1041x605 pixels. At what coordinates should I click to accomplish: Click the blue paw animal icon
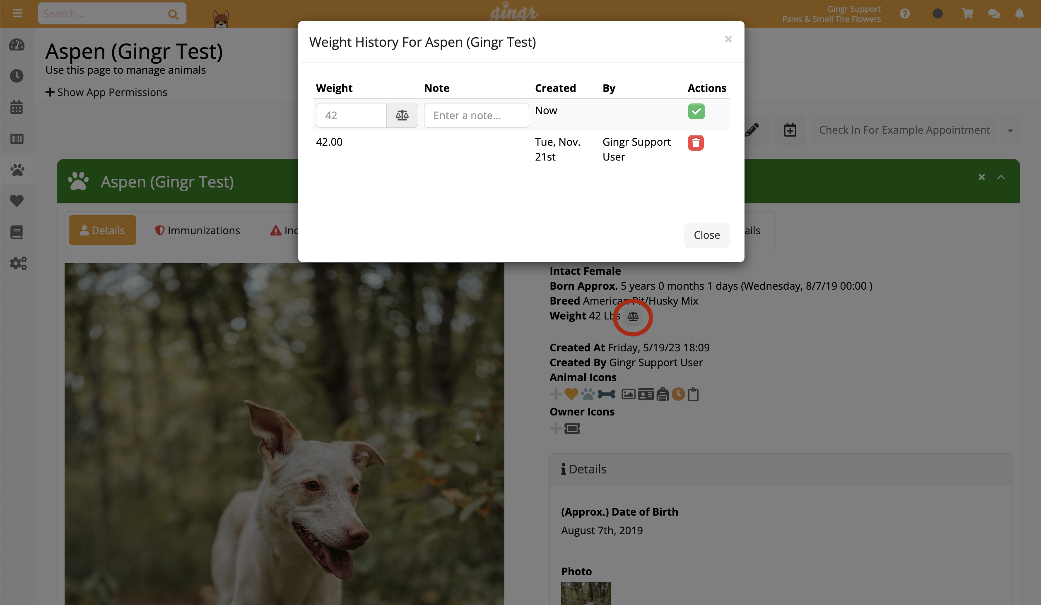coord(588,394)
